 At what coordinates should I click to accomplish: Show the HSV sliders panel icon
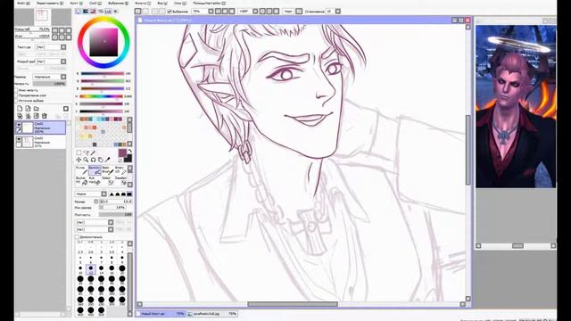pyautogui.click(x=93, y=12)
